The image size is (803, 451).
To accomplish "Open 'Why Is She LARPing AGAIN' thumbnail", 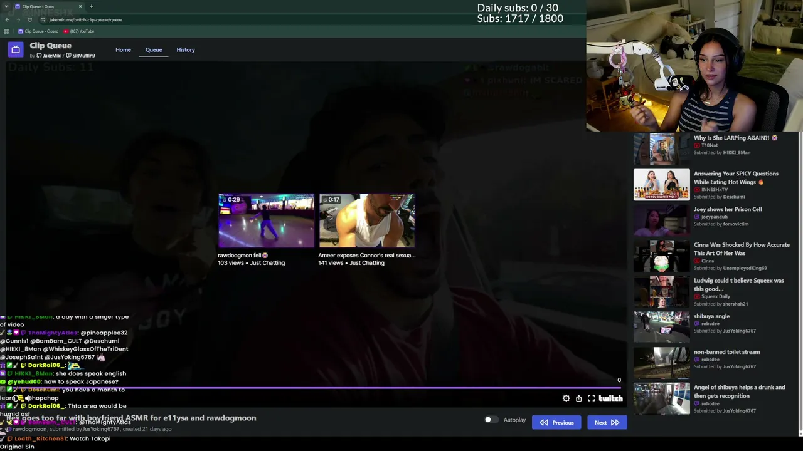I will click(661, 148).
